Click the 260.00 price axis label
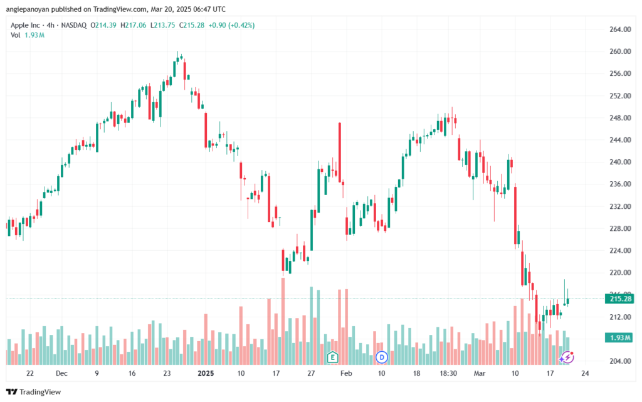Screen dimensions: 642x402 [620, 51]
